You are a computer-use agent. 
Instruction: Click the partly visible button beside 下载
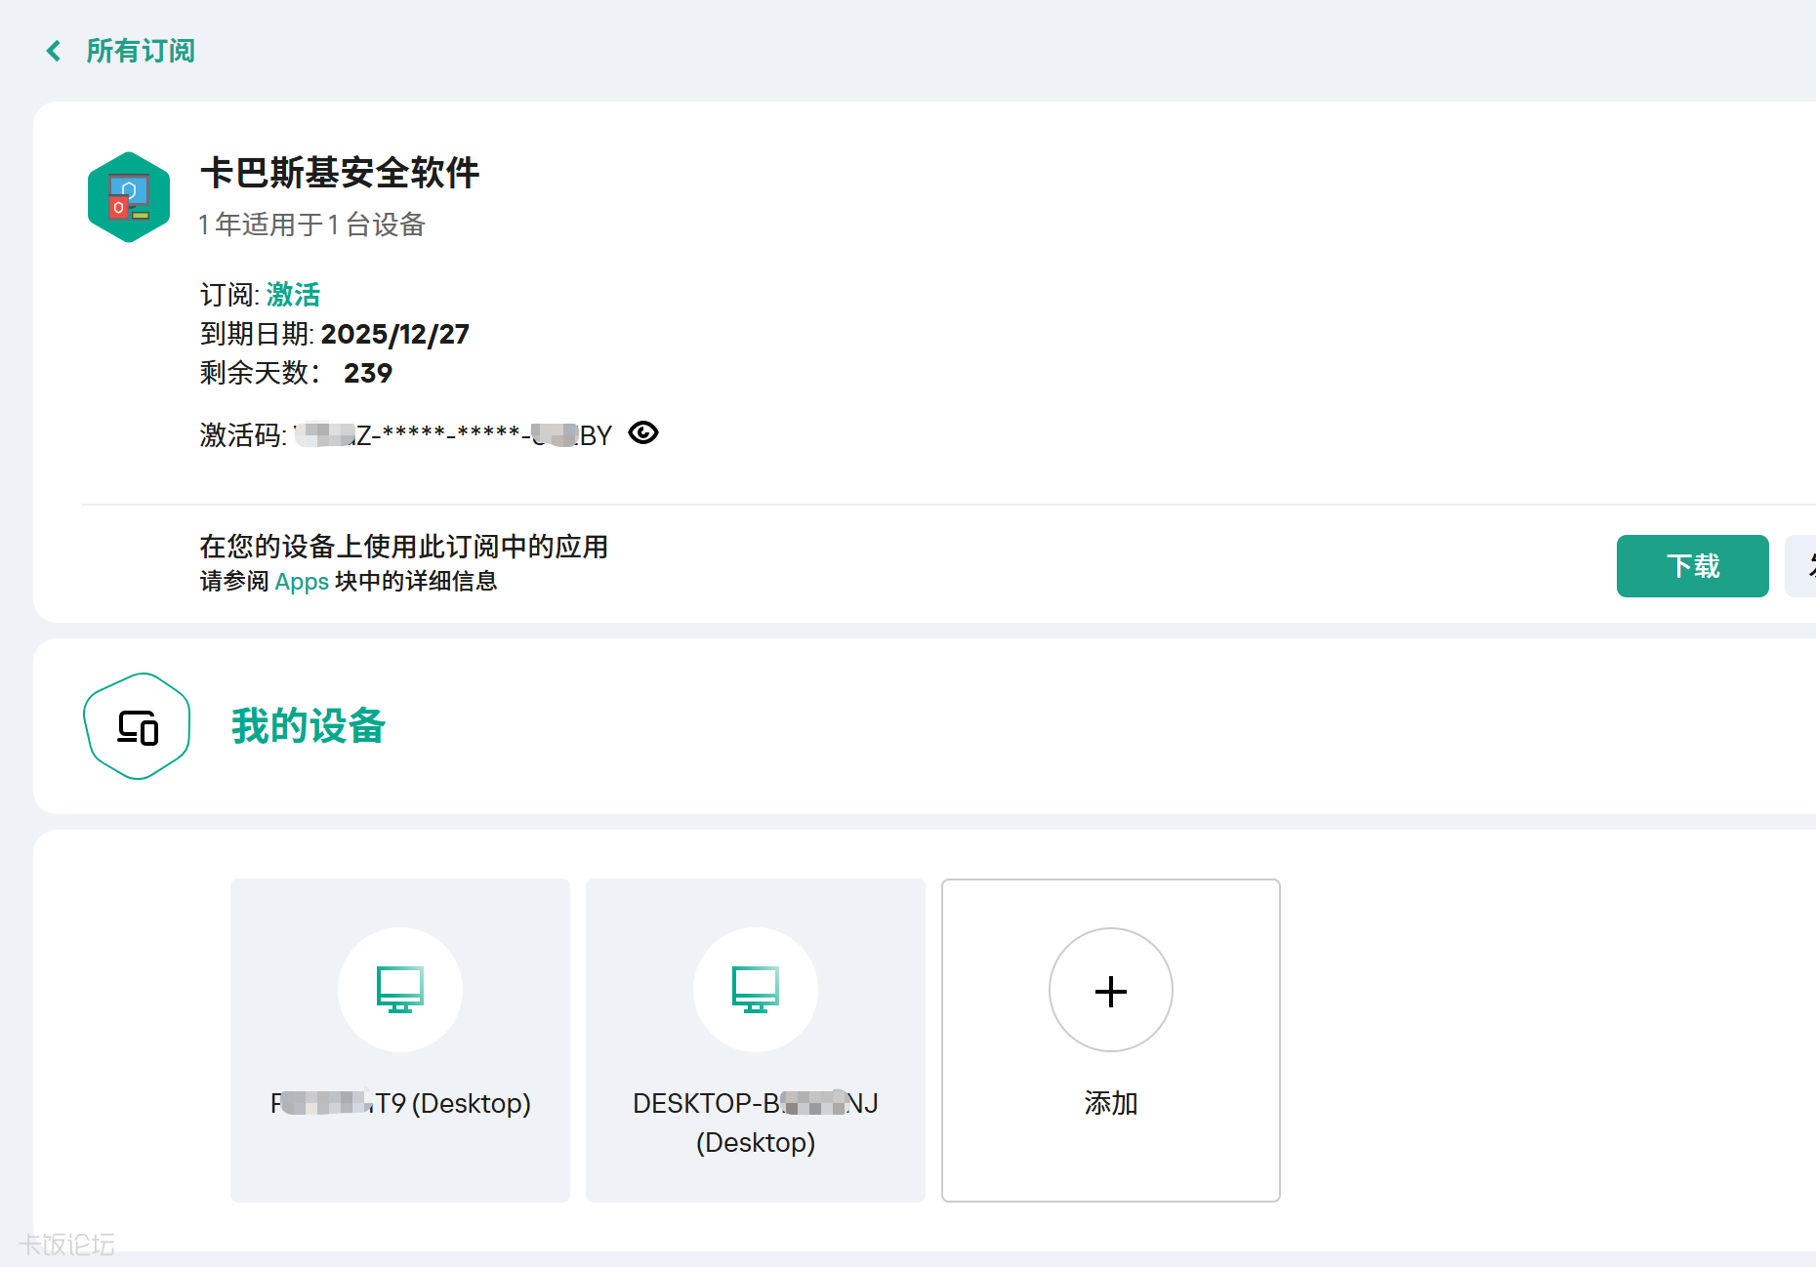(x=1800, y=566)
